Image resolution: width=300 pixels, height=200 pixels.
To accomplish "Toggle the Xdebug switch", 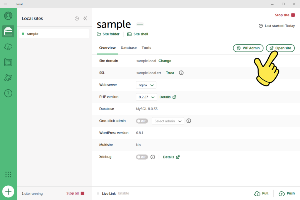I will pos(142,157).
